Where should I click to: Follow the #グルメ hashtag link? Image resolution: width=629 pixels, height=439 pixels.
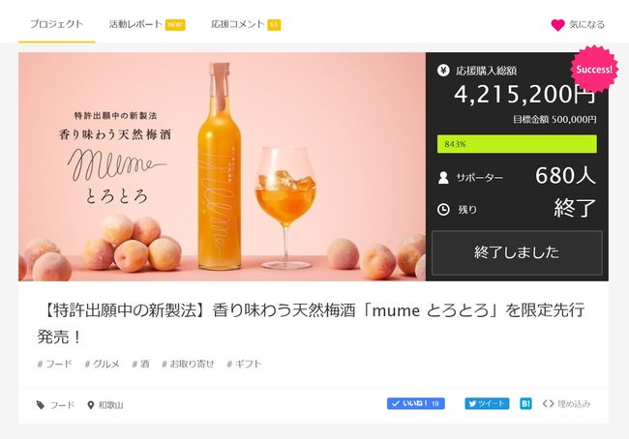(102, 364)
